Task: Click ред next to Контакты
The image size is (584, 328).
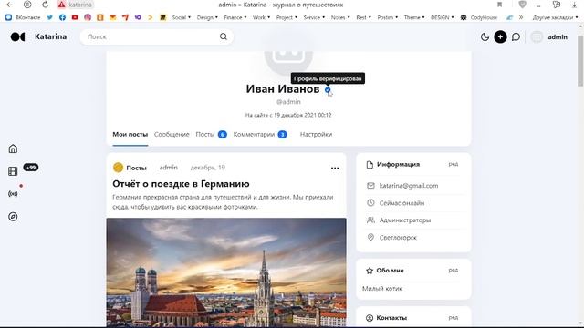Action: point(454,318)
